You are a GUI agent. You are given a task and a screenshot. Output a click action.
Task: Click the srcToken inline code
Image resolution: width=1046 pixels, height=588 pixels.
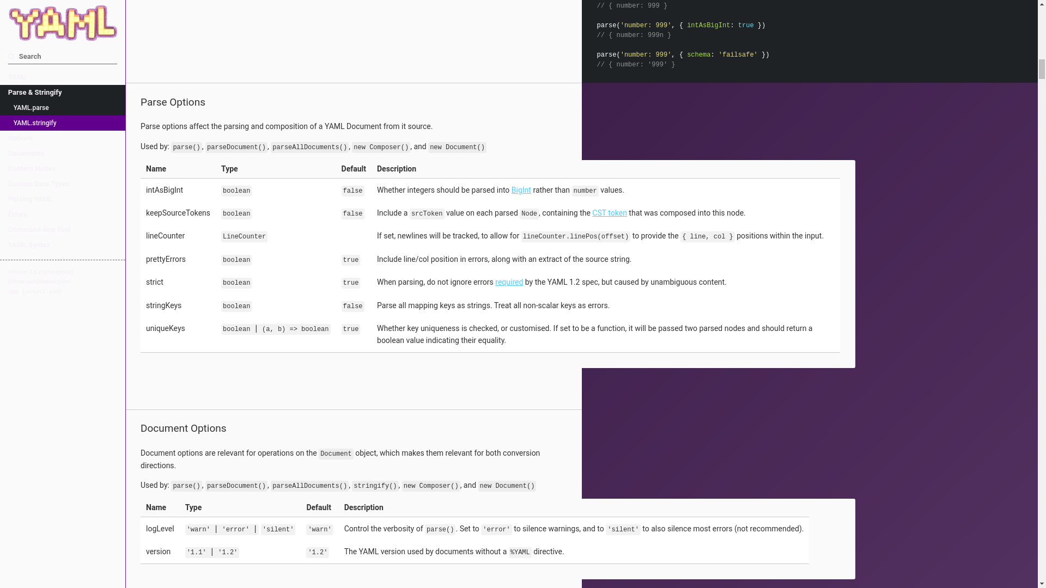tap(427, 213)
